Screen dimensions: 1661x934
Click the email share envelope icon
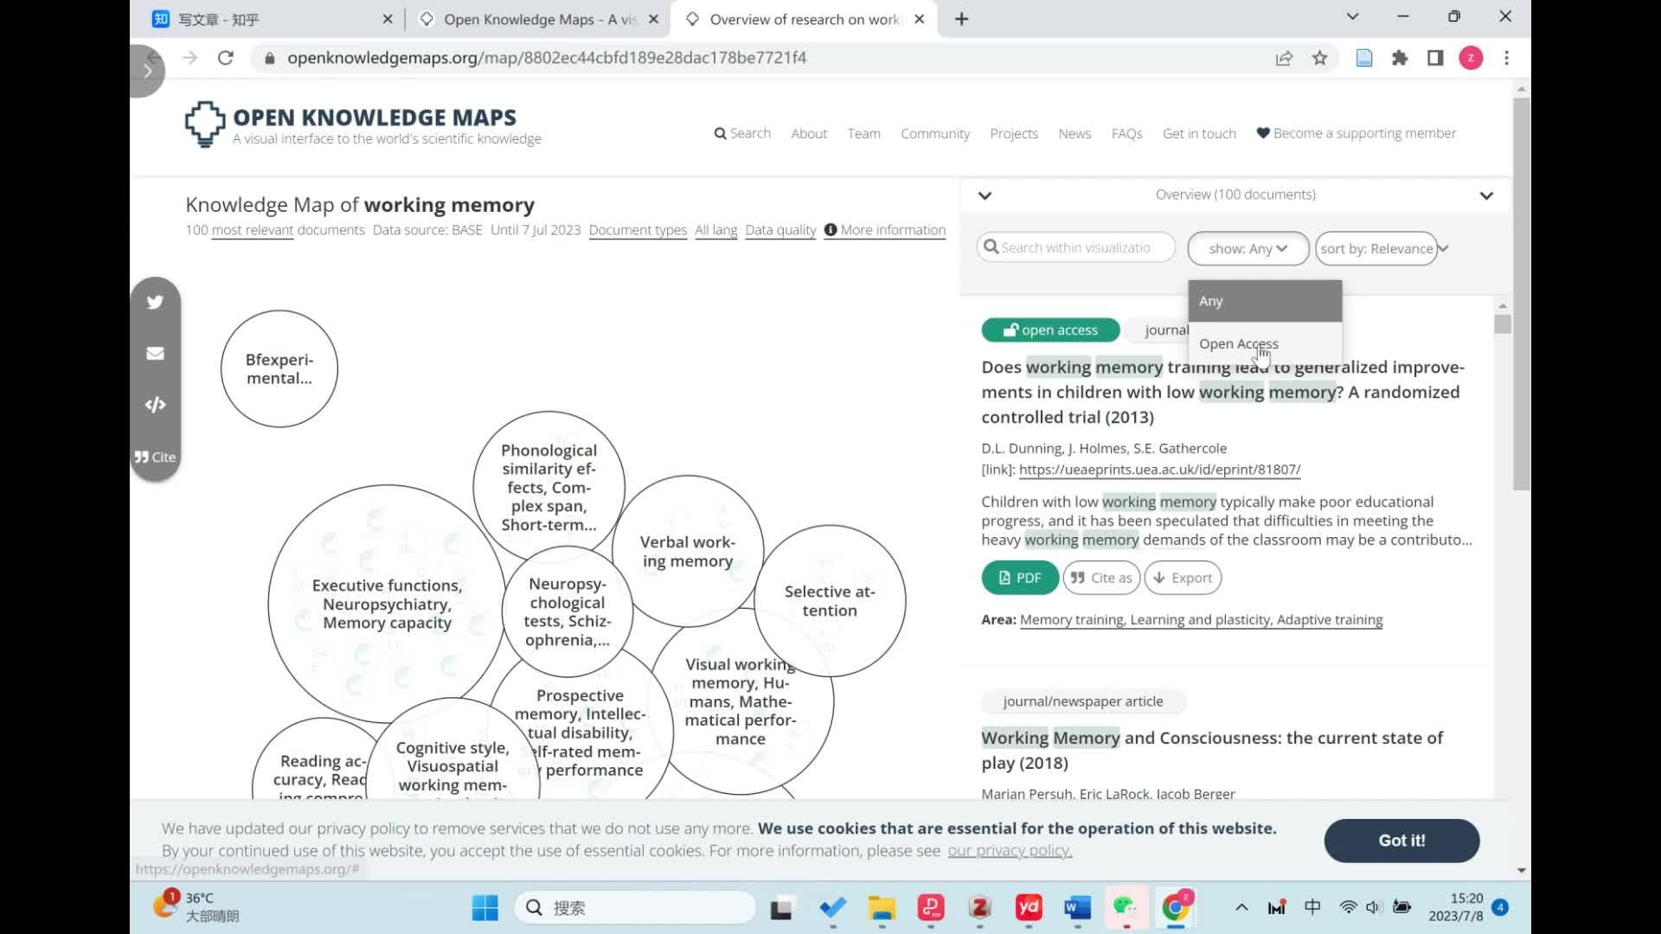[x=155, y=353]
